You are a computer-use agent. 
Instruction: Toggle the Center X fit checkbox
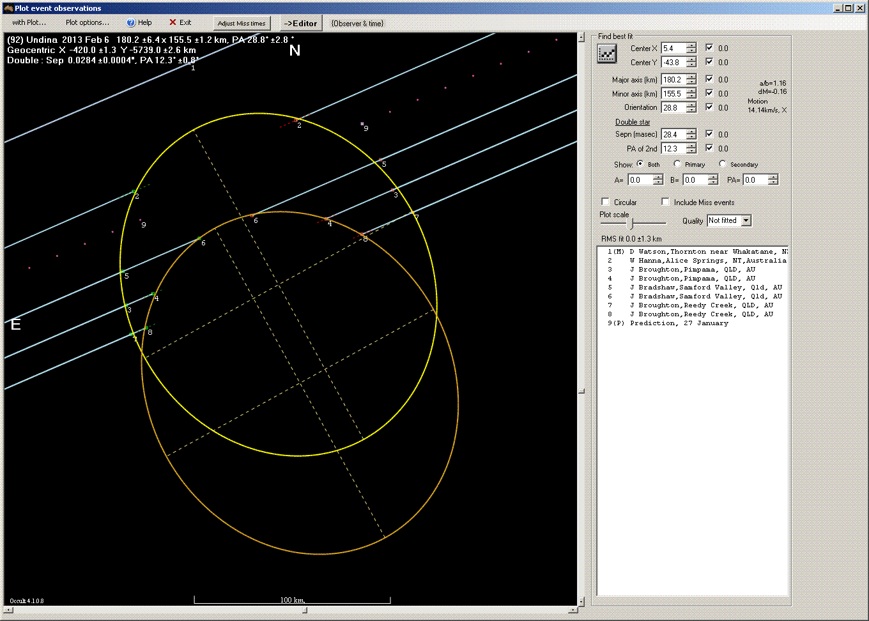(x=709, y=47)
